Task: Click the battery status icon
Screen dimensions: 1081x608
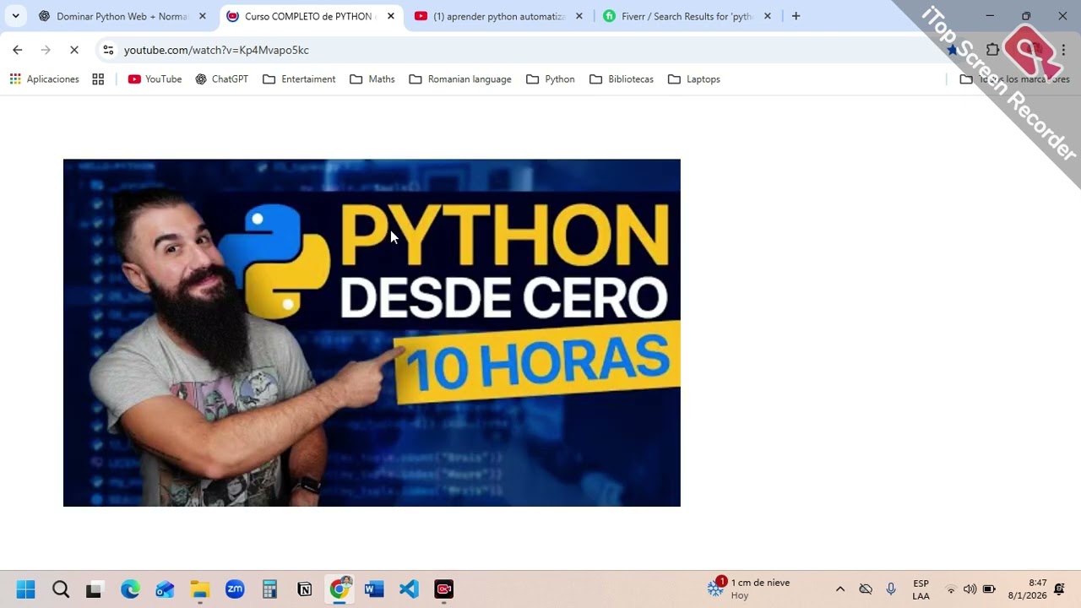Action: pyautogui.click(x=989, y=589)
